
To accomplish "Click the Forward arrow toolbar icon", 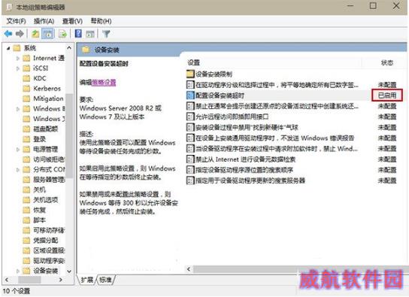I will 20,34.
